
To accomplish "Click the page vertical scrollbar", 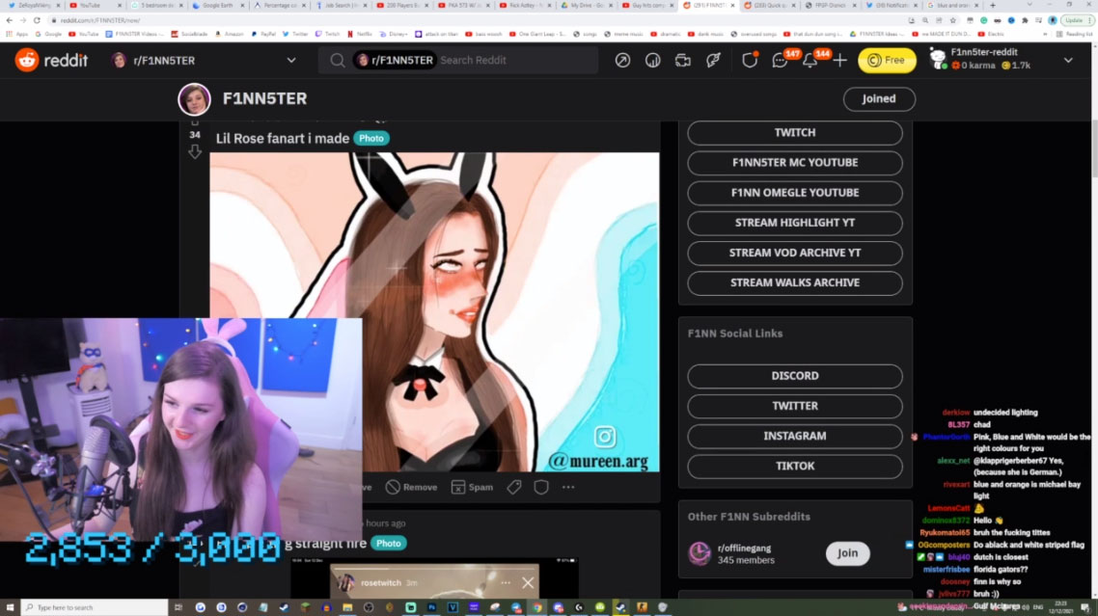I will (1094, 148).
